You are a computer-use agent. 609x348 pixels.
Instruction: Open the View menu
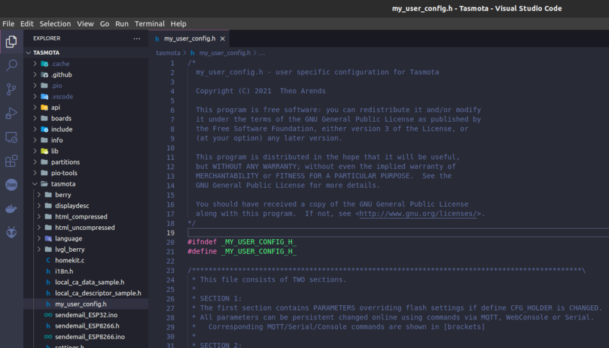point(85,24)
